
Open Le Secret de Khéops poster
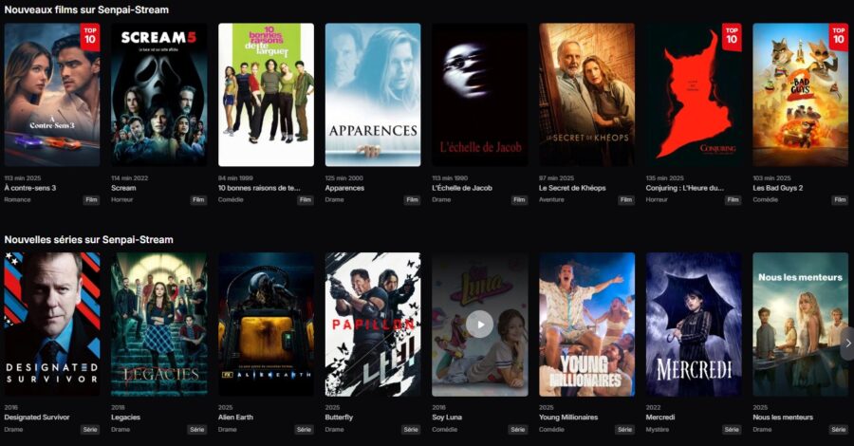pyautogui.click(x=586, y=95)
